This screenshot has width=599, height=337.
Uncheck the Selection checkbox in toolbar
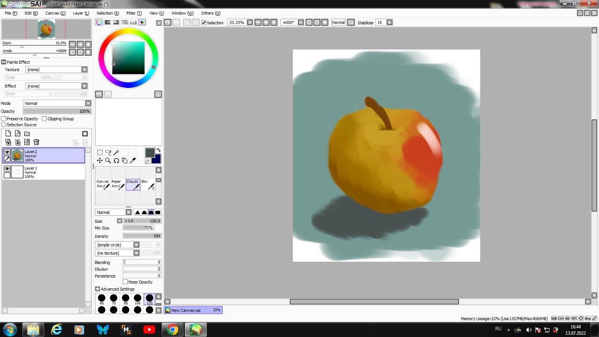tap(204, 22)
